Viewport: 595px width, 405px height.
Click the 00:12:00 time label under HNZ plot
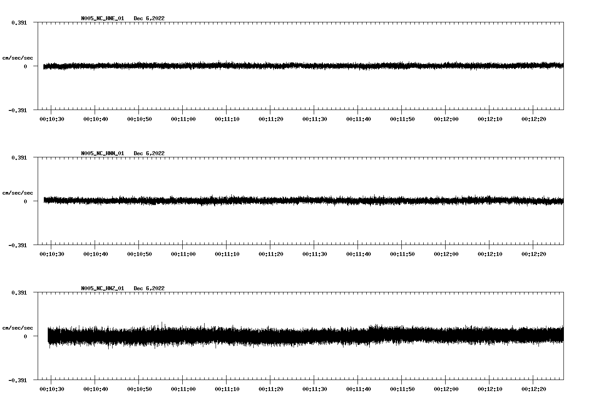(x=446, y=389)
